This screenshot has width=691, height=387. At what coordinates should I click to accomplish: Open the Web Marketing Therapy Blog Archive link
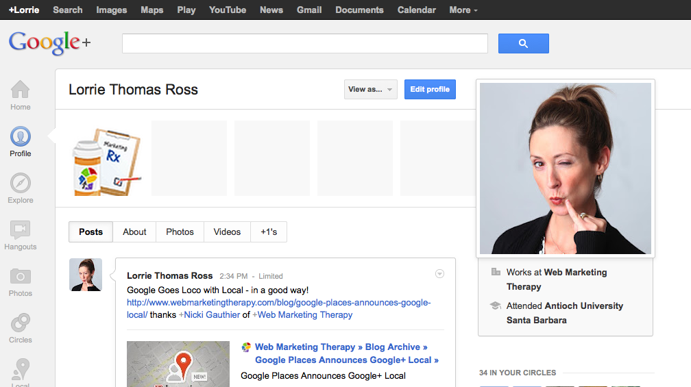(x=347, y=353)
